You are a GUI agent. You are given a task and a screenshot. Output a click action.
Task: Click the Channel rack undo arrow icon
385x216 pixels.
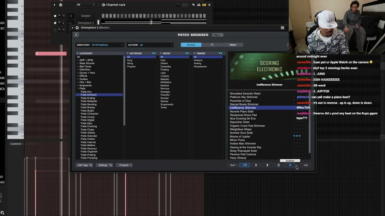193,5
